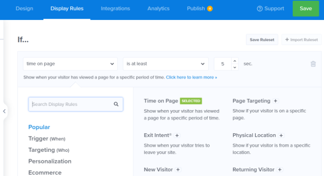Focus the Search Display Rules field

point(76,104)
